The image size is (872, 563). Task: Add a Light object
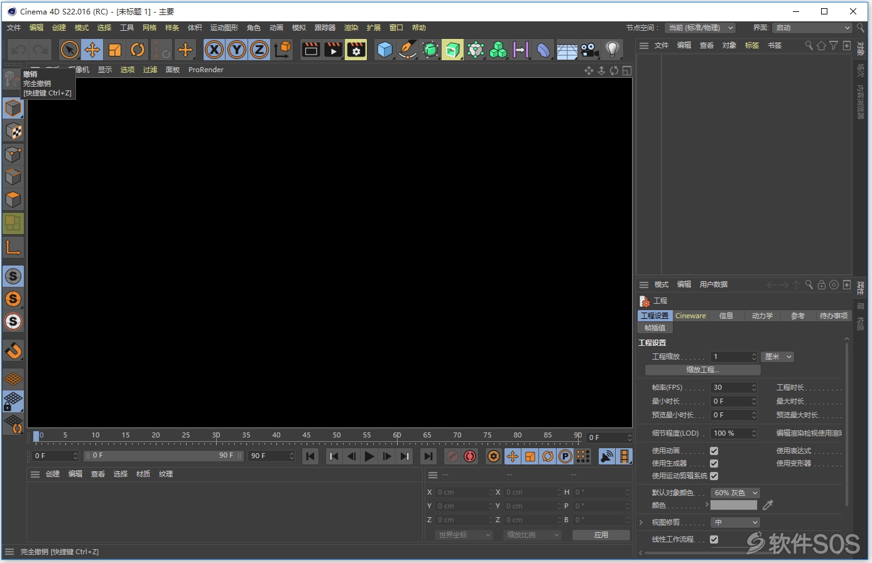point(613,50)
